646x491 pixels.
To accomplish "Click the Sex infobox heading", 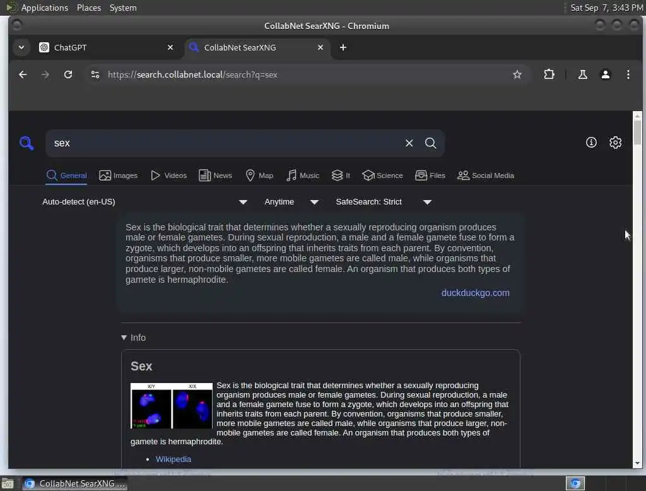I will click(x=141, y=367).
